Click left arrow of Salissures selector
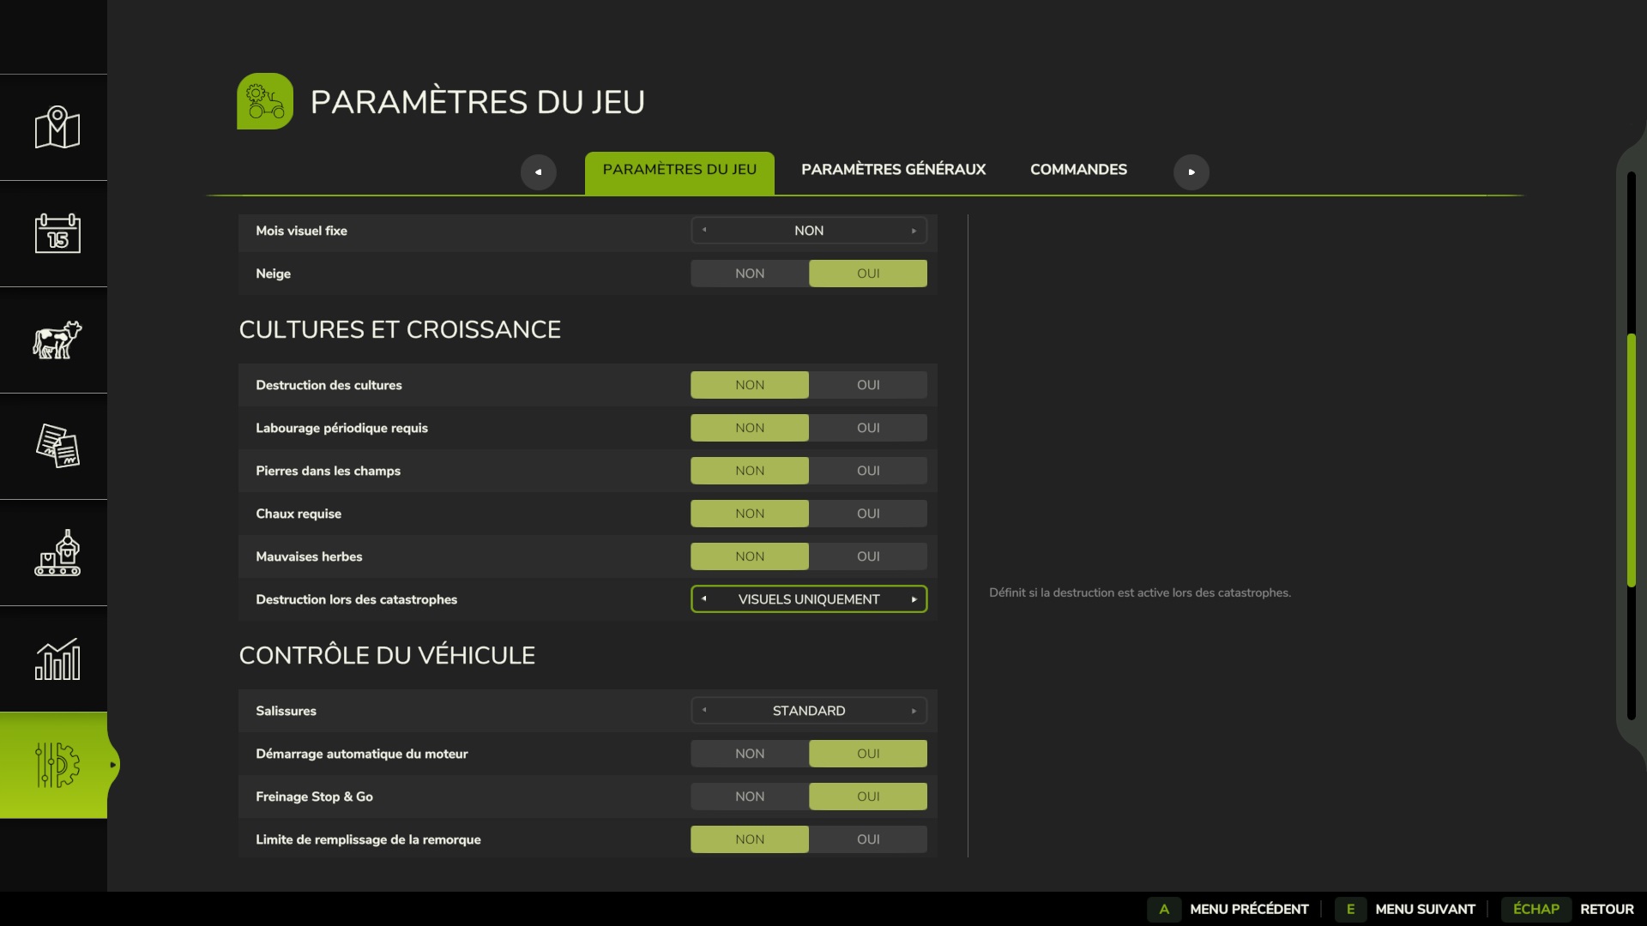The height and width of the screenshot is (926, 1647). (x=704, y=710)
